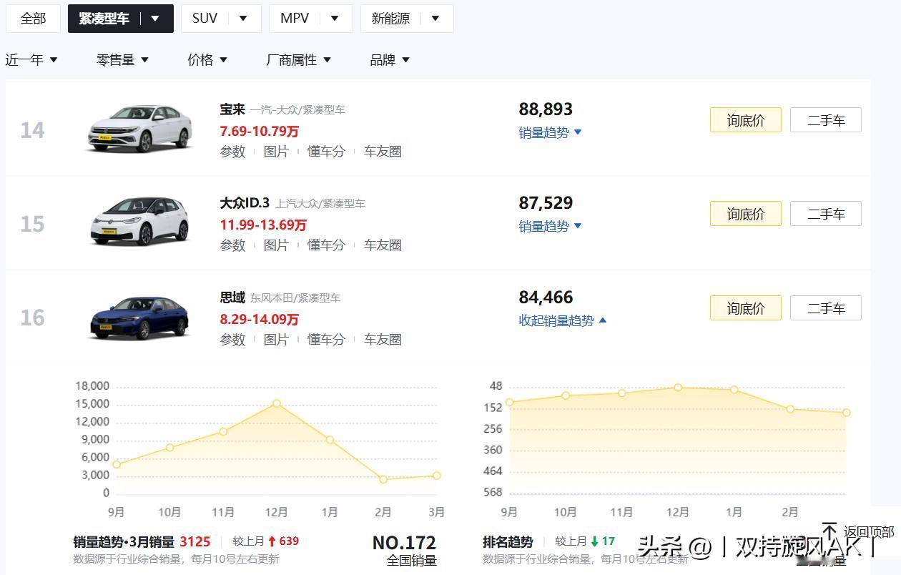Open the 思域 car thumbnail

(x=140, y=317)
